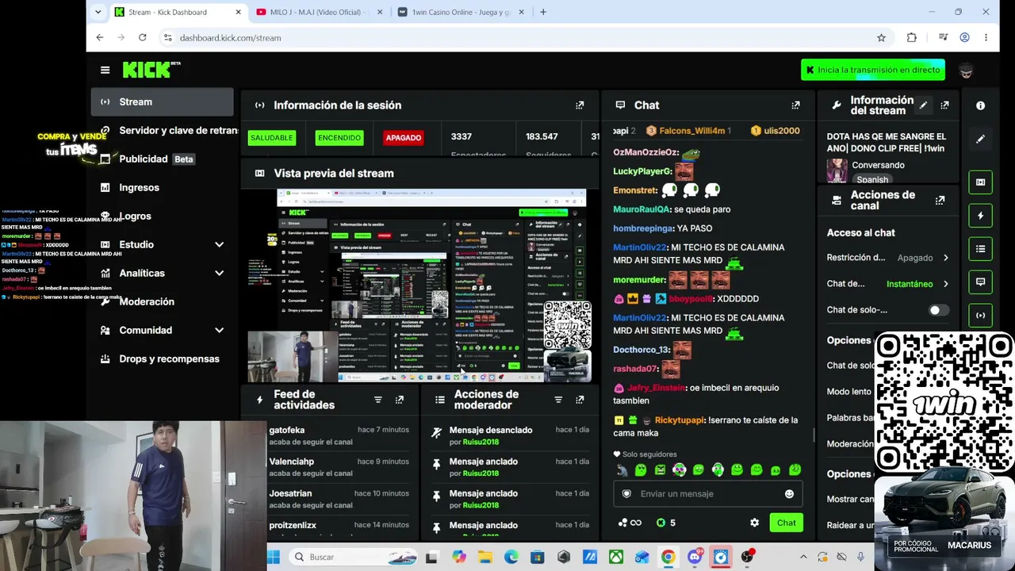This screenshot has width=1015, height=571.
Task: Click the Conversando category label
Action: coord(878,165)
